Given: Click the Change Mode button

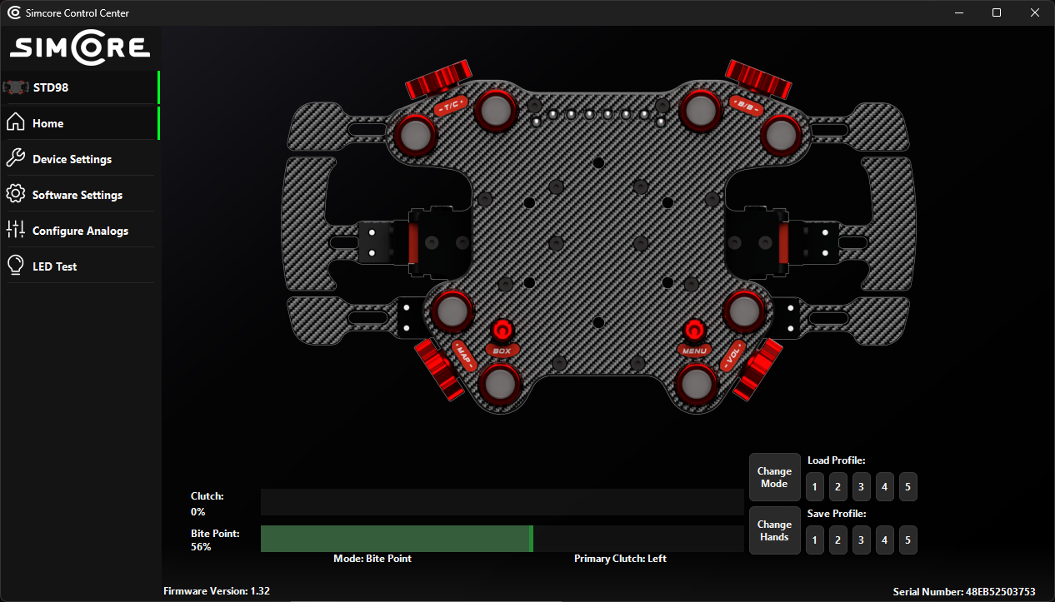Looking at the screenshot, I should click(x=774, y=477).
